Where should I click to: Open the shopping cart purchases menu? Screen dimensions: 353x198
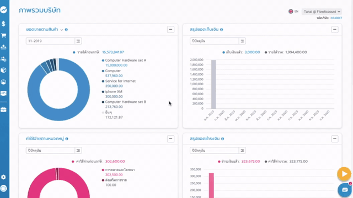pos(4,35)
